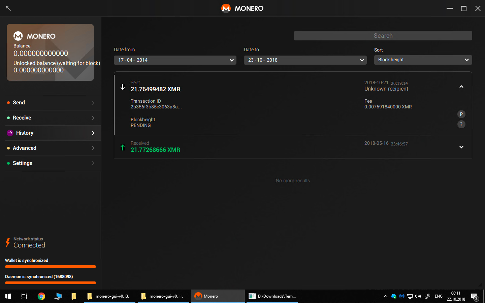Click the chevron next to Advanced
The width and height of the screenshot is (485, 303).
pos(93,148)
